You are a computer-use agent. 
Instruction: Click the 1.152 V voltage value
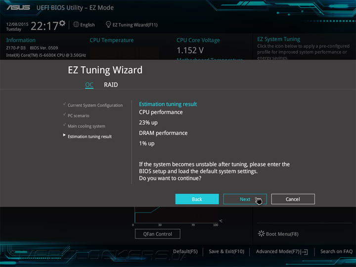pyautogui.click(x=190, y=50)
